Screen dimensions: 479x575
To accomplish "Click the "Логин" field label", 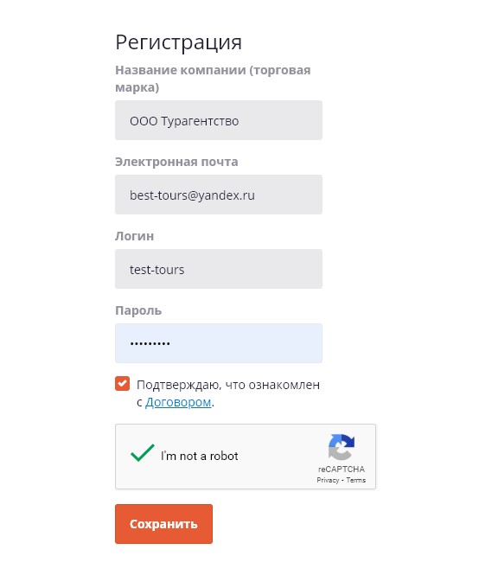I will click(134, 236).
